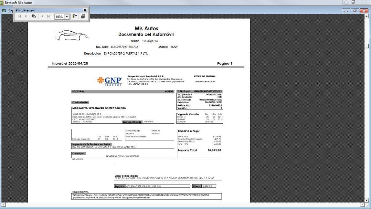Go to the previous page in the preview
371x209 pixels.
tap(26, 16)
